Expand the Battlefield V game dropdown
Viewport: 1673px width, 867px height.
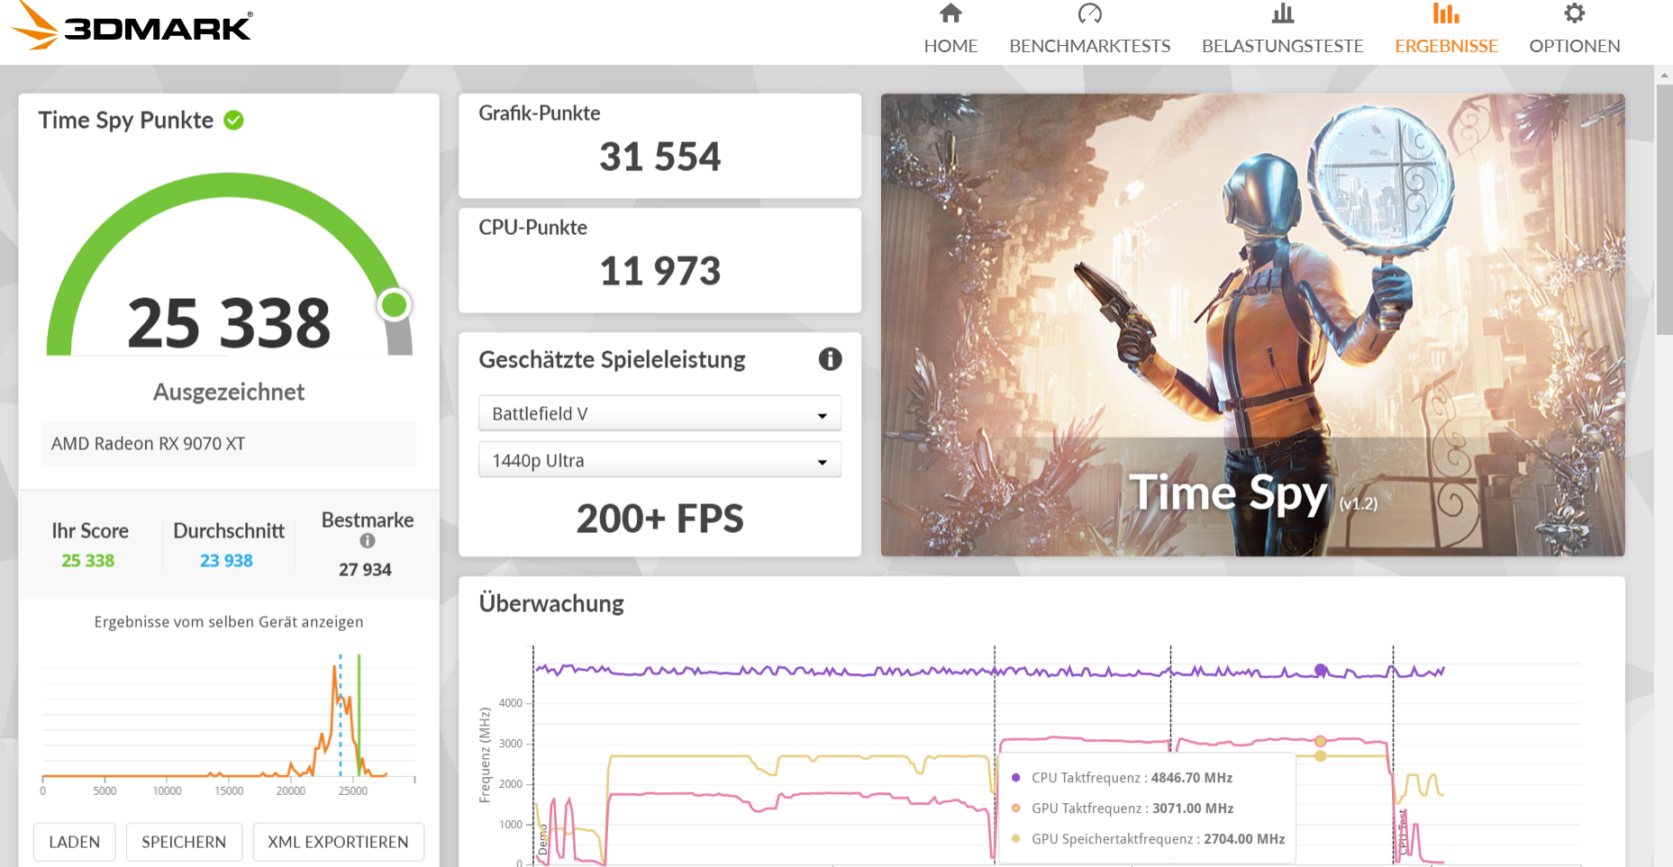[659, 413]
